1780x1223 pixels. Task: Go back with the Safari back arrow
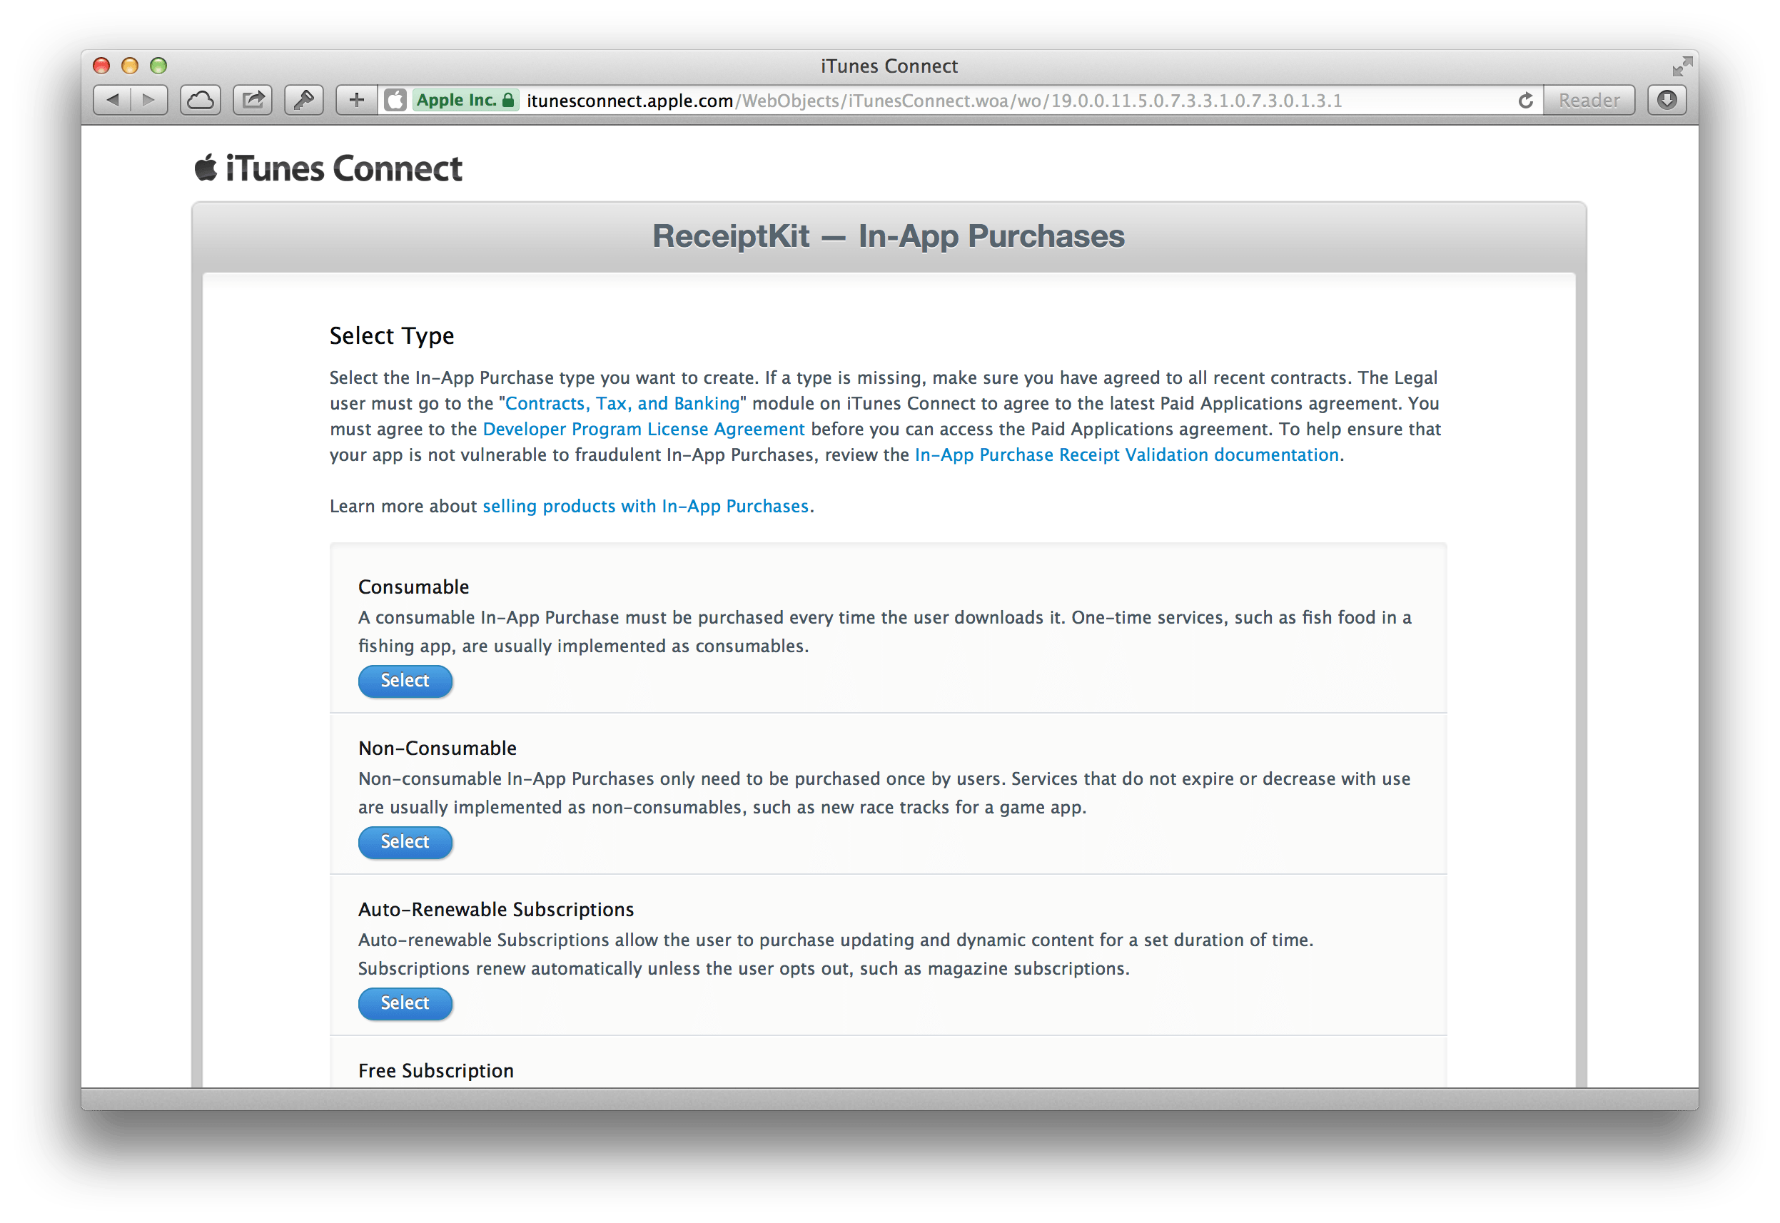[112, 100]
